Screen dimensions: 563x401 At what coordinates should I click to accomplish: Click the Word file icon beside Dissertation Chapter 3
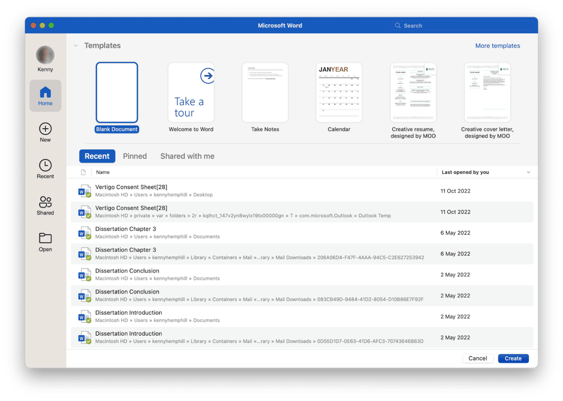tap(84, 233)
